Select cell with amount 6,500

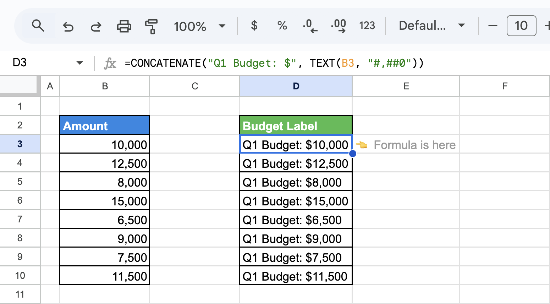pyautogui.click(x=105, y=219)
